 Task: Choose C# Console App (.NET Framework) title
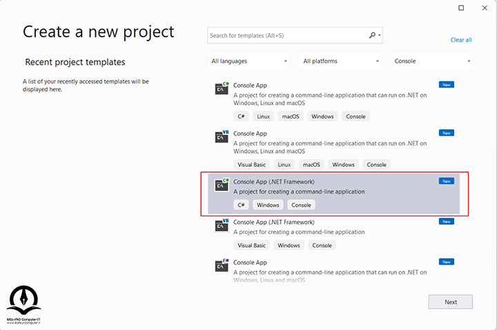(274, 182)
